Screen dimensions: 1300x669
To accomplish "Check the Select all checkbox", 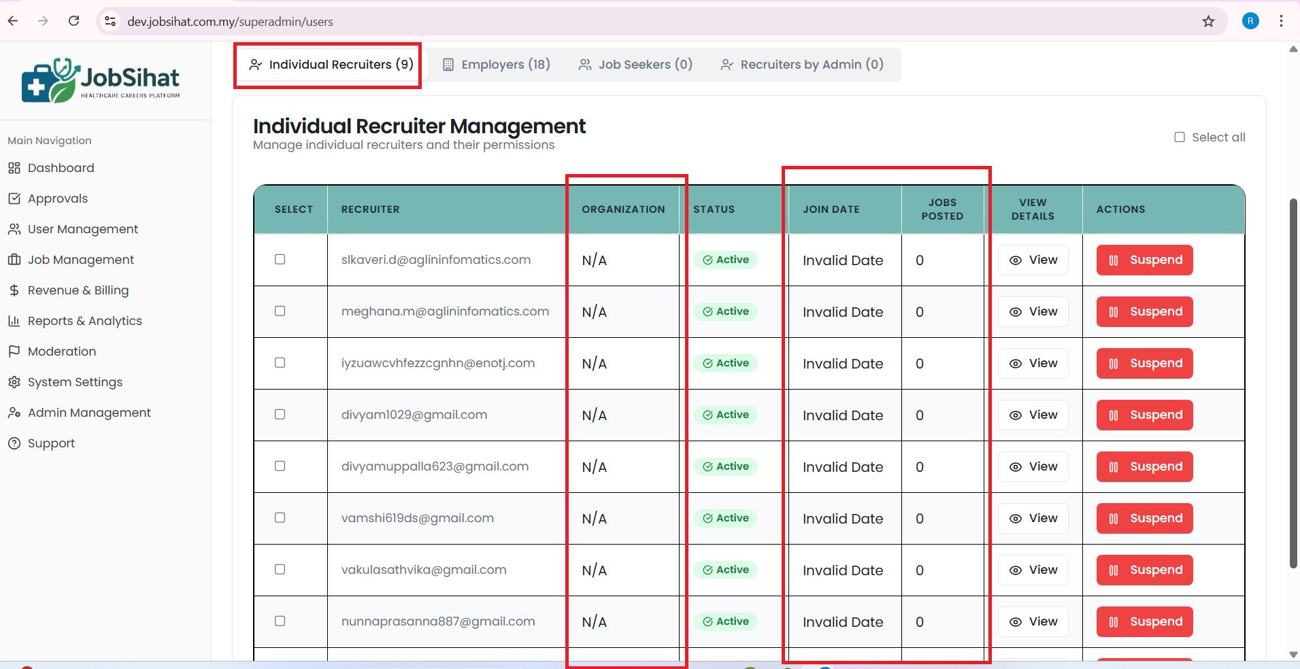I will pos(1180,137).
